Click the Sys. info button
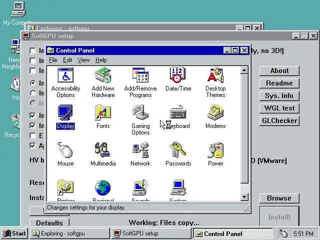The width and height of the screenshot is (320, 240). (x=279, y=95)
